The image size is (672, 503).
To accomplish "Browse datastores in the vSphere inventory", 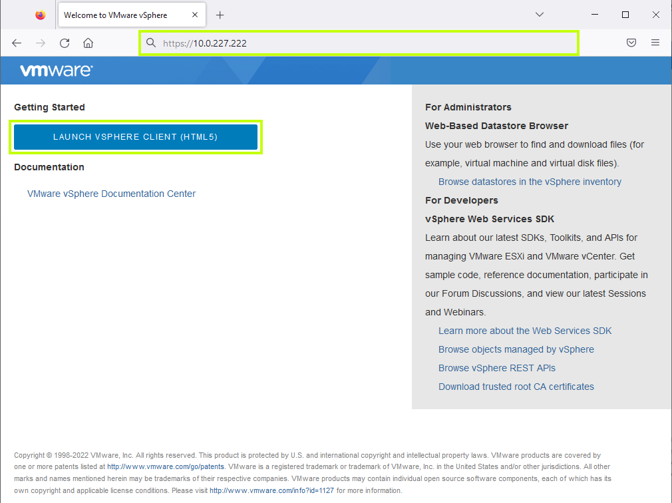I will (530, 182).
